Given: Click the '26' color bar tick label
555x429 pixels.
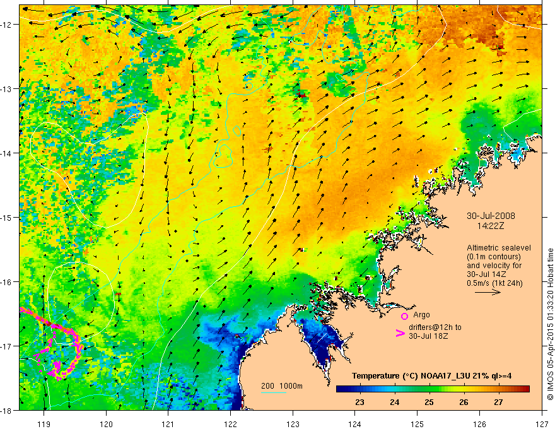Looking at the screenshot, I should 464,402.
